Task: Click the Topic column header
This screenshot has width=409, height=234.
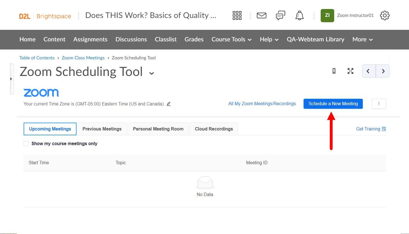Action: coord(121,163)
